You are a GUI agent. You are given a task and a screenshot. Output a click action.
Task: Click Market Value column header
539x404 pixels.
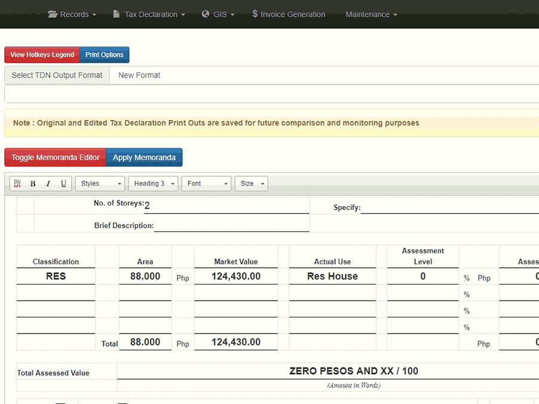click(236, 262)
